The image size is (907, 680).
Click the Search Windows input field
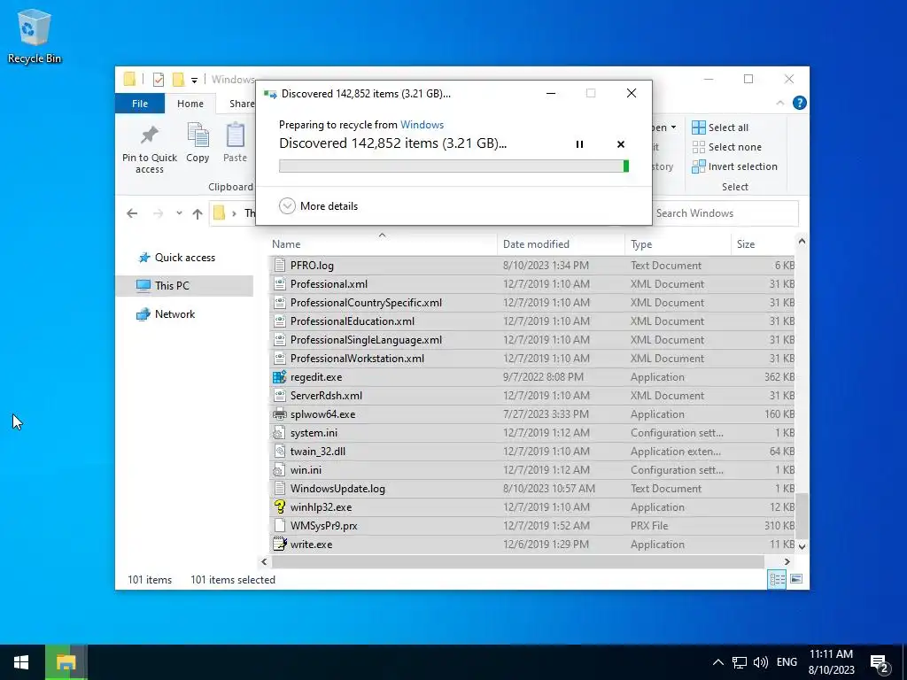coord(726,213)
